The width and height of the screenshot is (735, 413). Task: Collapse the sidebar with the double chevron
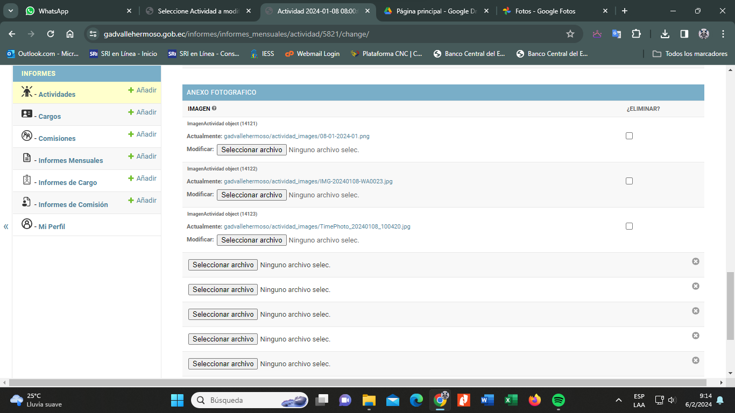click(x=6, y=226)
